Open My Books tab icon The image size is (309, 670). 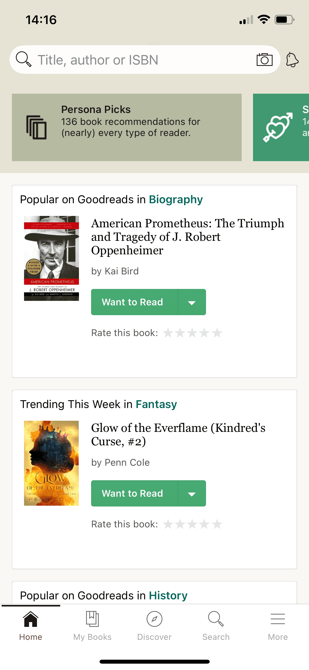tap(92, 619)
